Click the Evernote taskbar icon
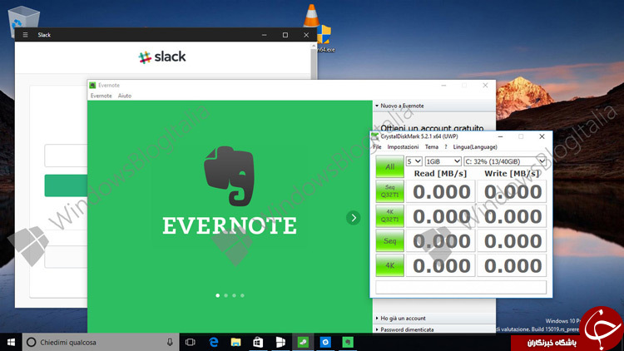The height and width of the screenshot is (351, 624). coord(348,342)
